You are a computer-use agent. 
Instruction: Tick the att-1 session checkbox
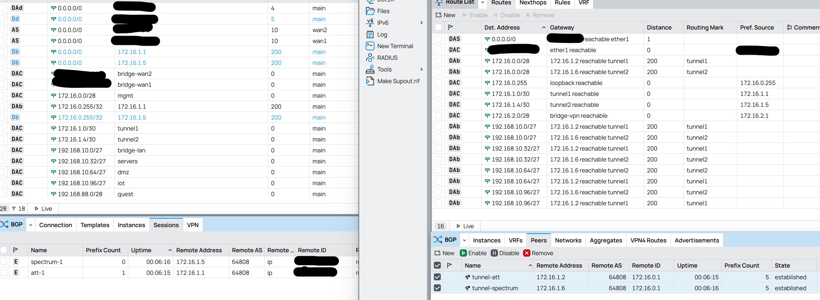coord(4,272)
